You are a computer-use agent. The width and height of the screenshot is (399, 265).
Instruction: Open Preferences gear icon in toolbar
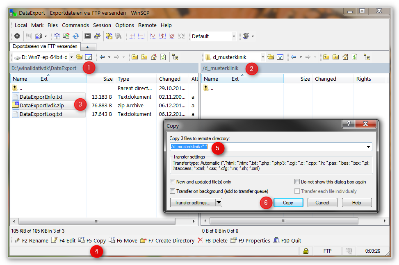(x=17, y=36)
